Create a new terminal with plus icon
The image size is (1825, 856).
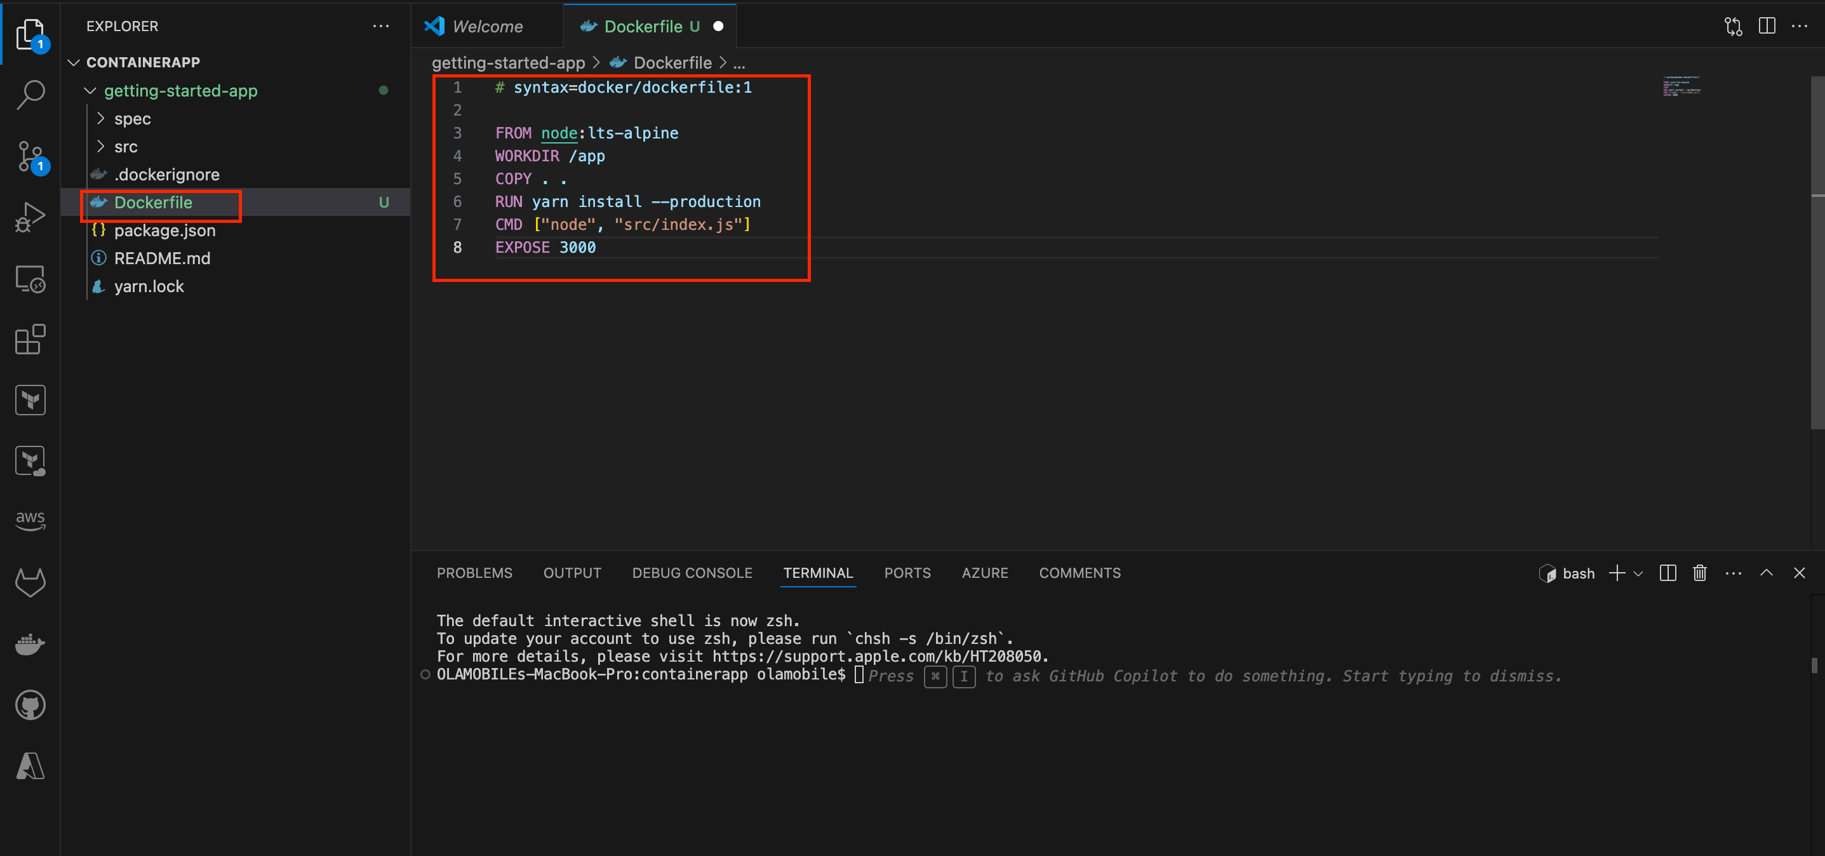(x=1617, y=573)
